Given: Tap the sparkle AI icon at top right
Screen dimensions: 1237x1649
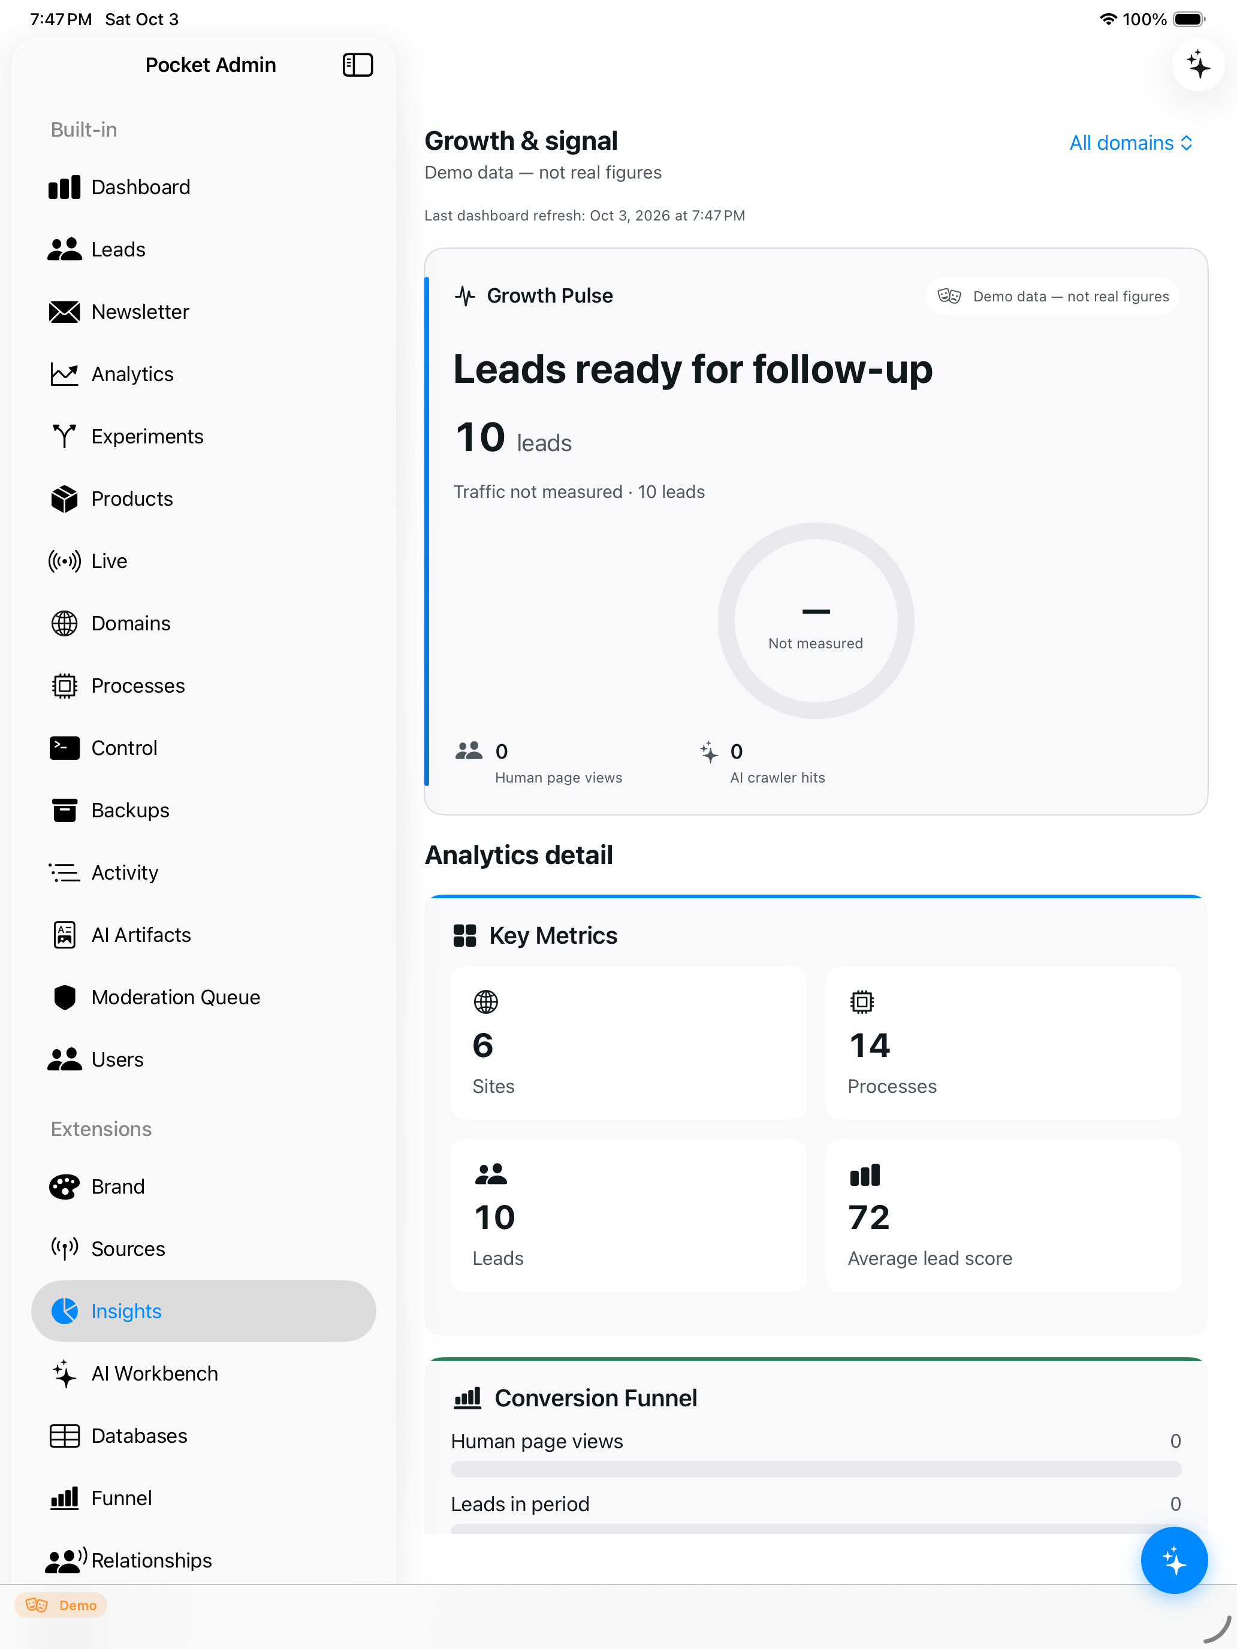Looking at the screenshot, I should tap(1197, 65).
